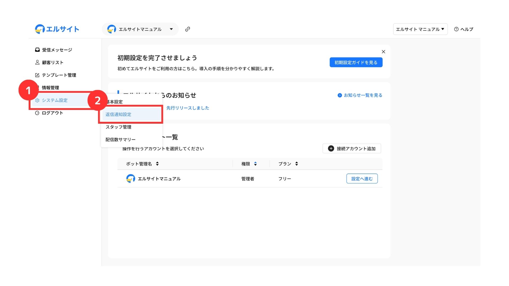Click the システム設定 gear icon
509x286 pixels.
point(37,100)
